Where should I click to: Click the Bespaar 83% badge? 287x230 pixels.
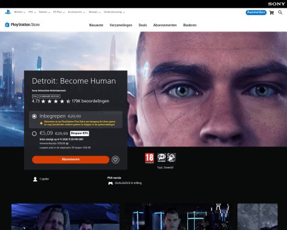80,133
